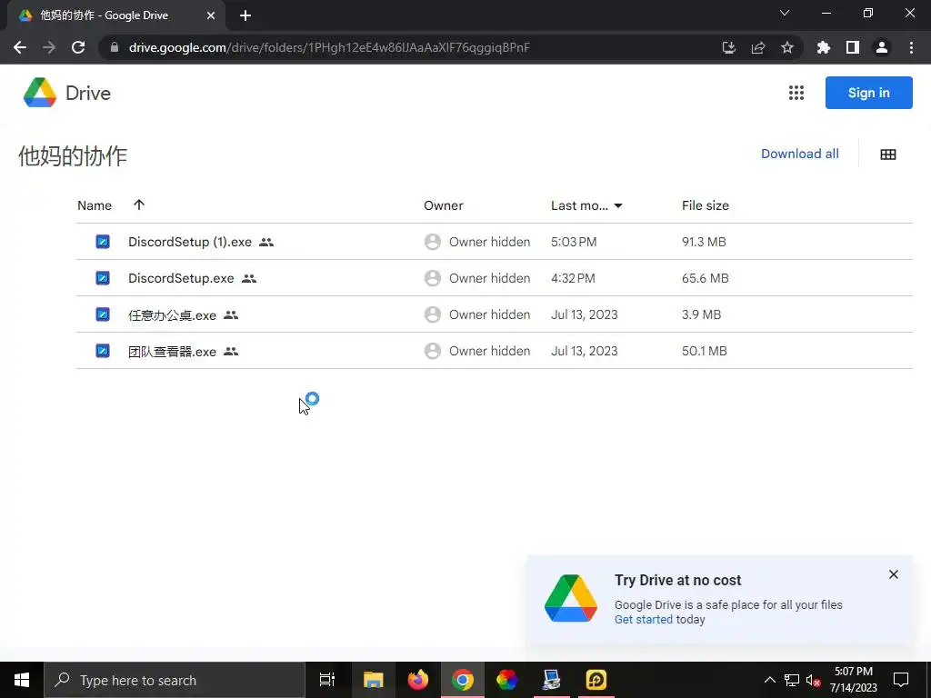
Task: Click the site lock icon in address bar
Action: (x=115, y=47)
